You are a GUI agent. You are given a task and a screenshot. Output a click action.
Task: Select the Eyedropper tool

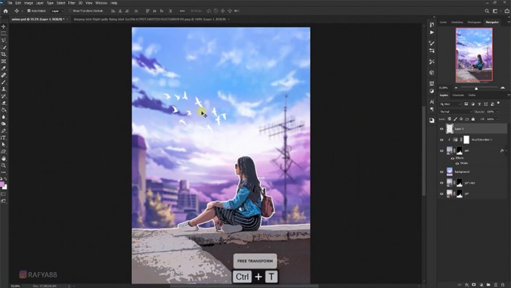[x=4, y=68]
